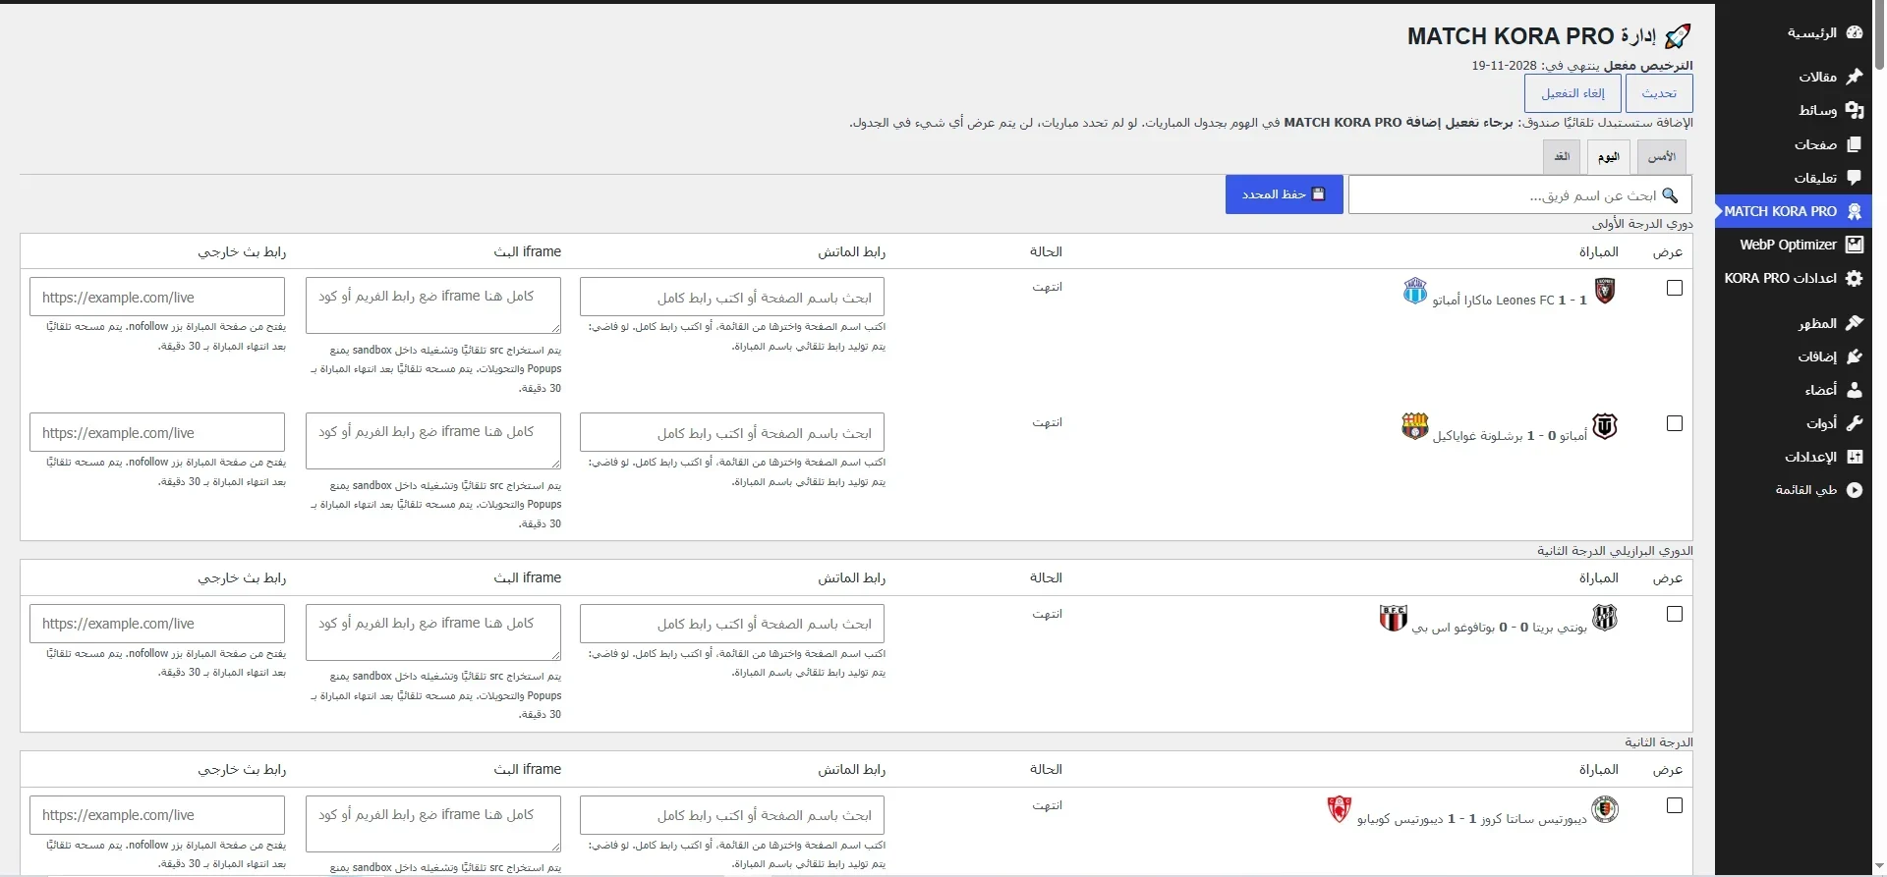The width and height of the screenshot is (1887, 877).
Task: Focus external stream URL for أمباتو row
Action: 157,433
